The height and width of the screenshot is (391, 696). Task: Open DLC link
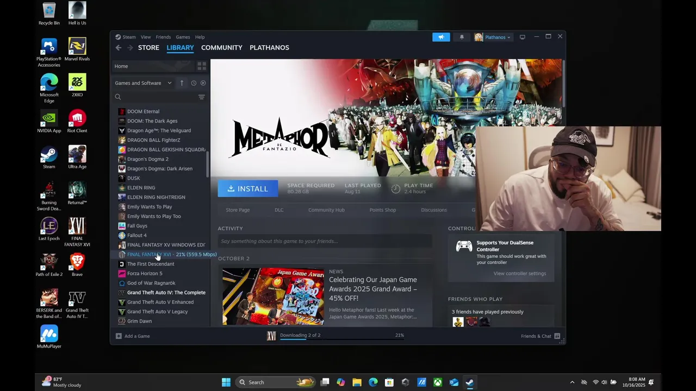point(279,210)
